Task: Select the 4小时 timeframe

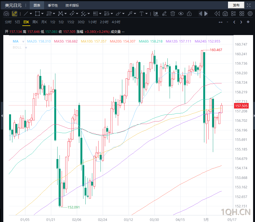Action: coord(116,22)
